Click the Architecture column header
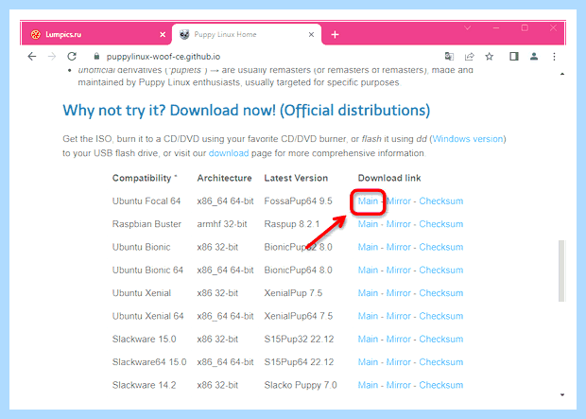 tap(225, 178)
